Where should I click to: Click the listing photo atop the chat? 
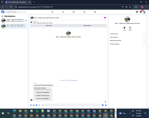[68, 33]
